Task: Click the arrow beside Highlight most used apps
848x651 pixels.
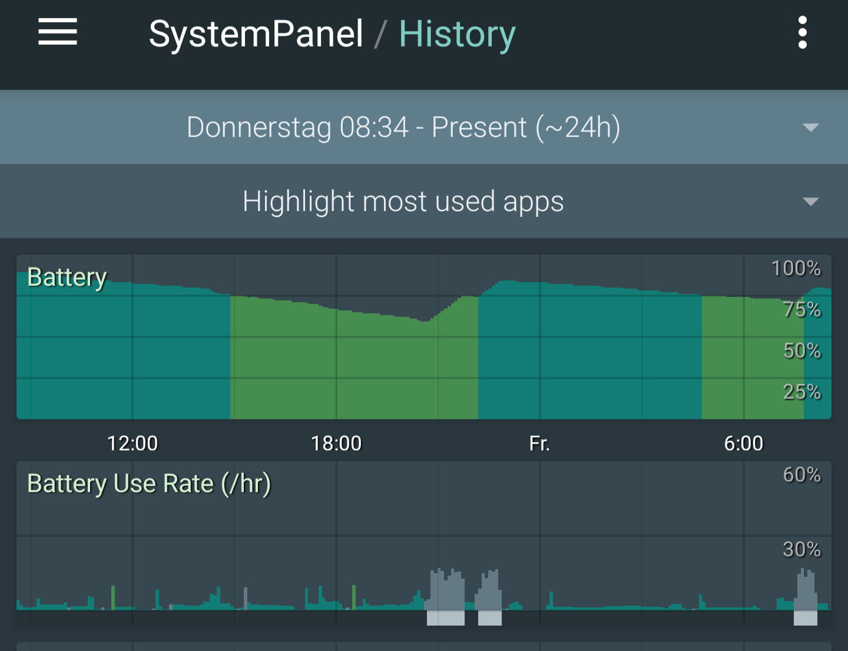Action: click(x=811, y=202)
